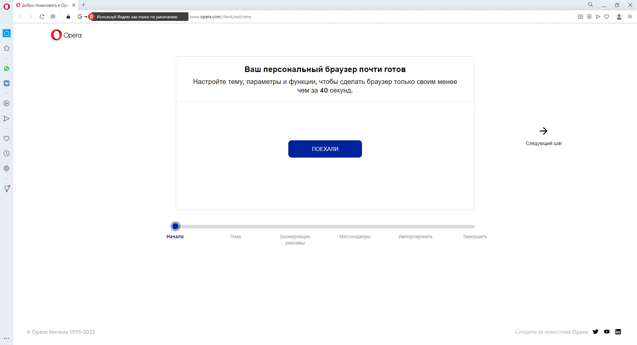
Task: Restore down the browser window
Action: coord(617,5)
